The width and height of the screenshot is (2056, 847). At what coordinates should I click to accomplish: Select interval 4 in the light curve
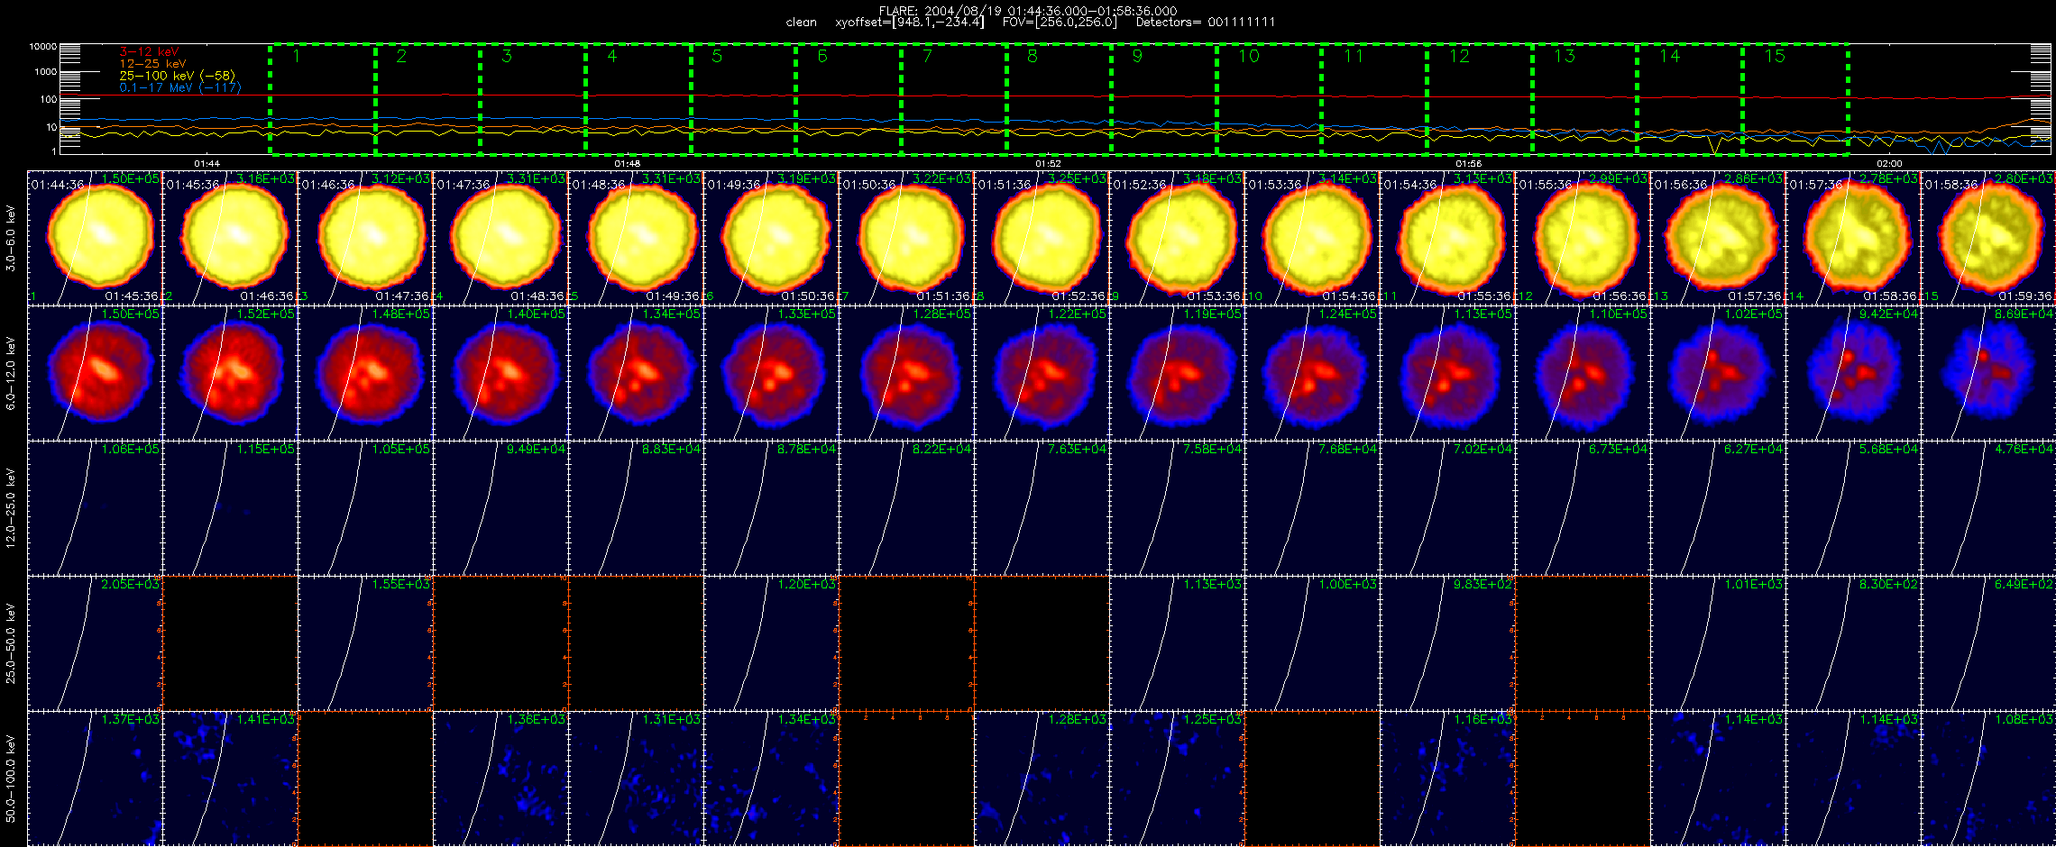pyautogui.click(x=638, y=98)
